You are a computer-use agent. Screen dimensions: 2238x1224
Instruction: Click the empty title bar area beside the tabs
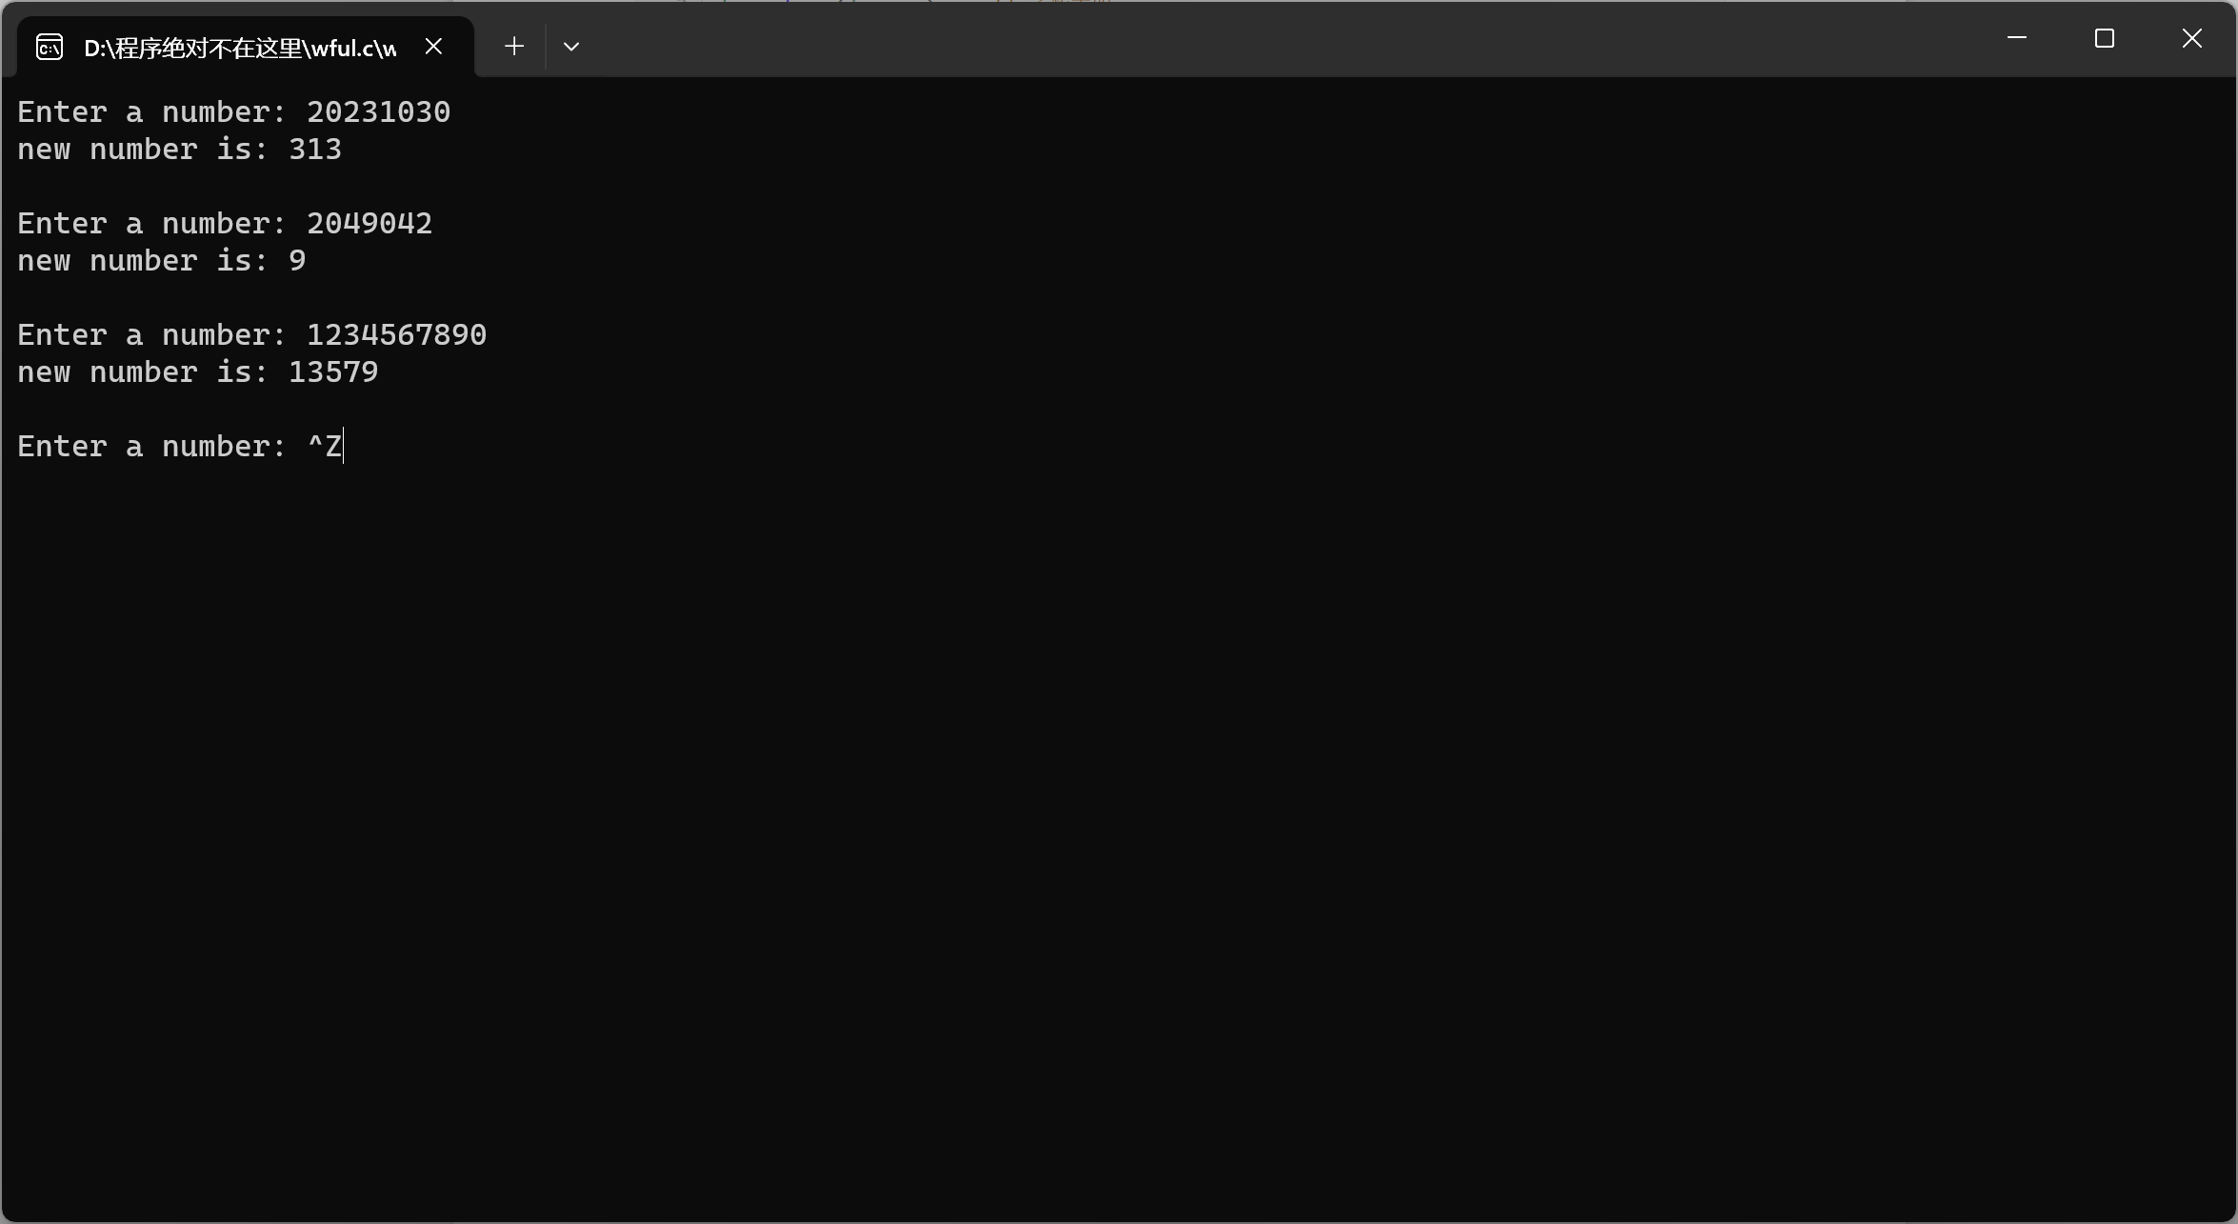pos(1238,40)
